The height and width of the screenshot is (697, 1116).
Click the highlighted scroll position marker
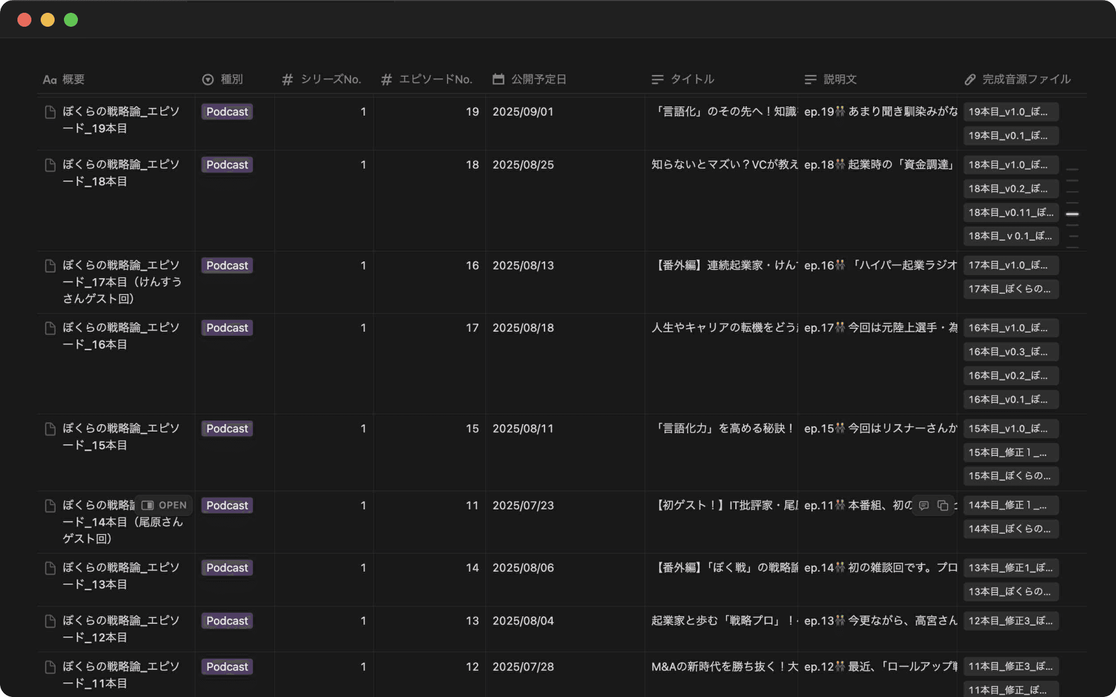1072,214
